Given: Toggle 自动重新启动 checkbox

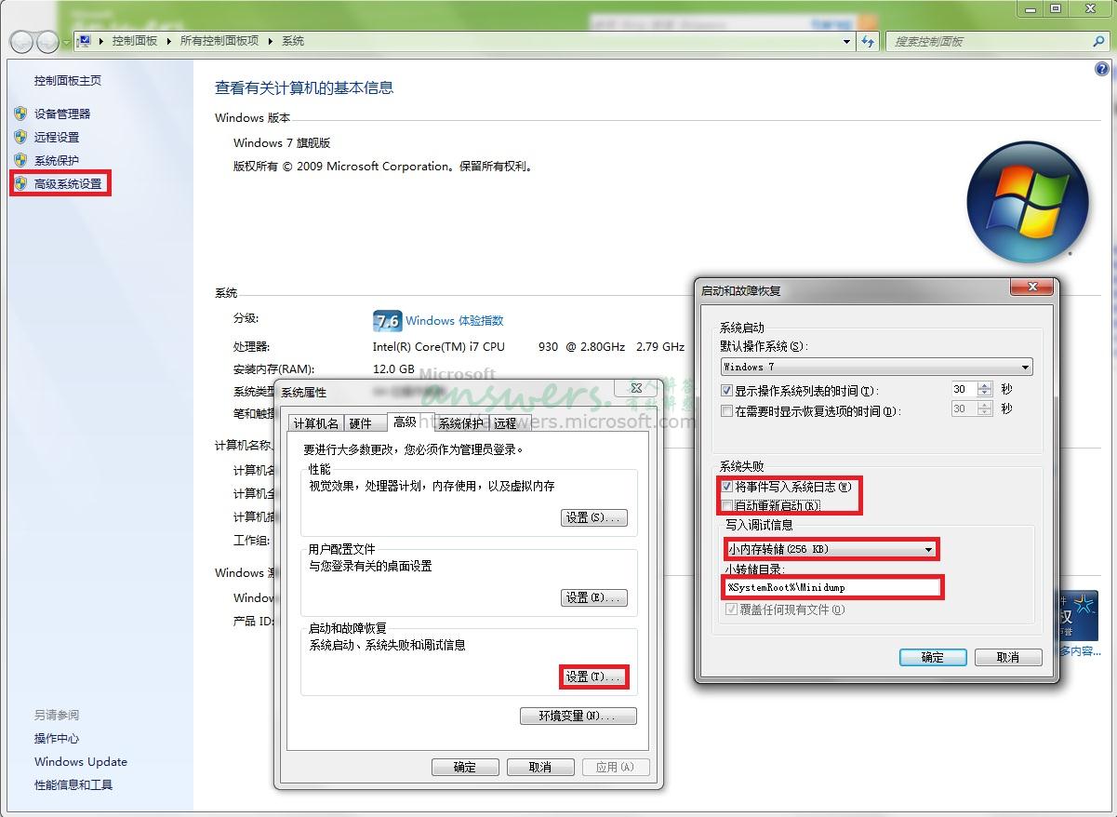Looking at the screenshot, I should pyautogui.click(x=726, y=505).
